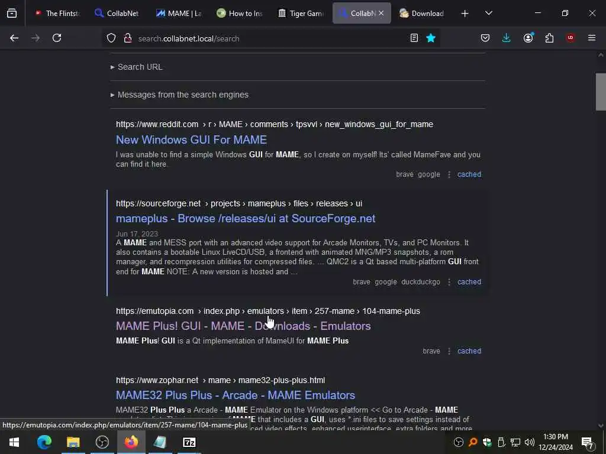Switch to the Download tab

click(422, 13)
